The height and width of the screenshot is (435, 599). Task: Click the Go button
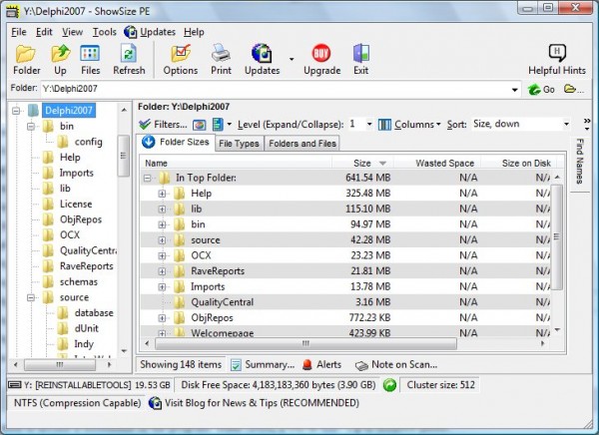[x=541, y=89]
